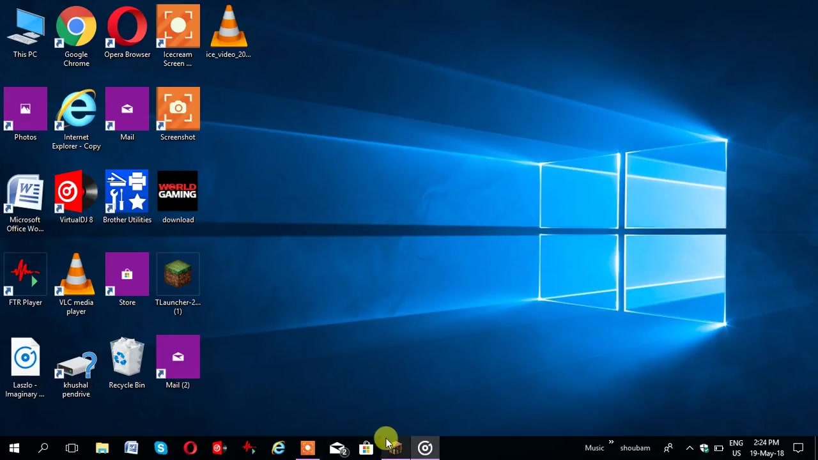Select Laszlo - Imaginary audio file

tap(26, 367)
